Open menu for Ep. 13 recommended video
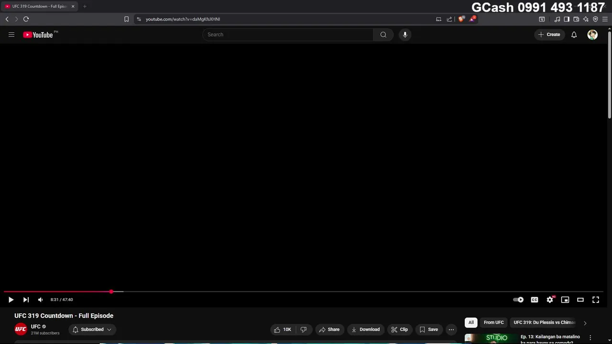Viewport: 612px width, 344px height. (x=590, y=337)
